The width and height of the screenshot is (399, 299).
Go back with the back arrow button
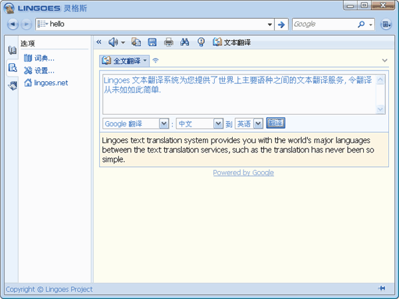[13, 24]
